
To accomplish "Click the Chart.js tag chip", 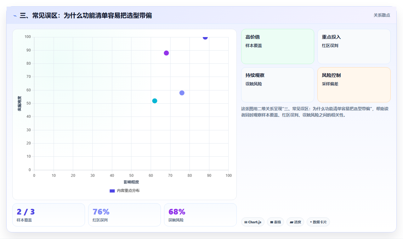I will click(x=253, y=222).
